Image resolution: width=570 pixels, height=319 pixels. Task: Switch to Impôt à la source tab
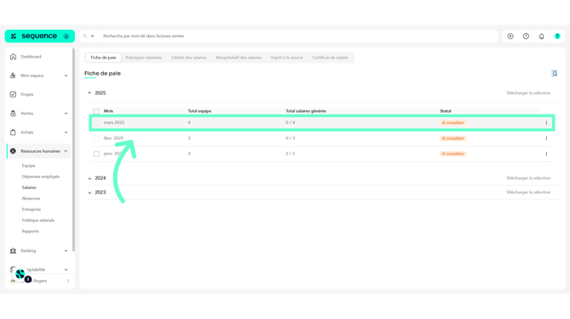click(x=287, y=58)
